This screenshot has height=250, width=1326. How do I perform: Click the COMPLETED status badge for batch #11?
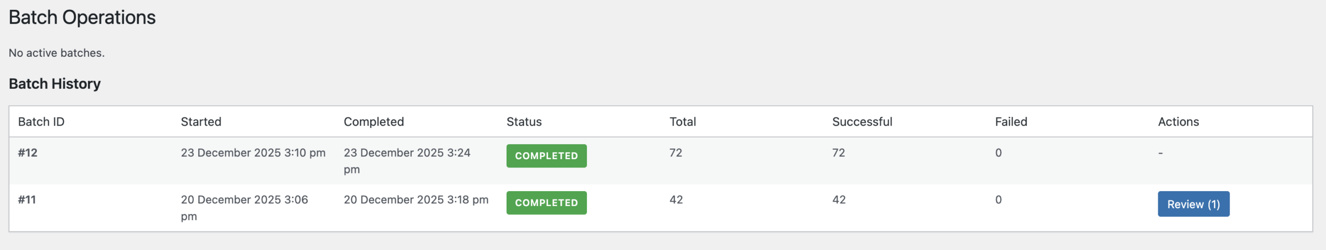click(x=546, y=203)
